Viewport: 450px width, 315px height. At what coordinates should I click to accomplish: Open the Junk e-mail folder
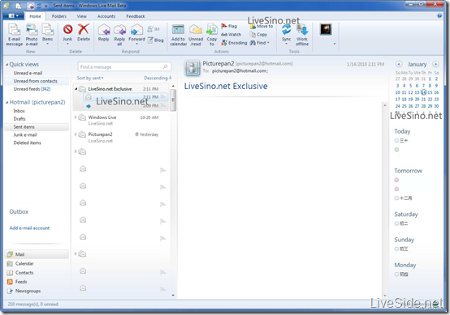[x=25, y=134]
